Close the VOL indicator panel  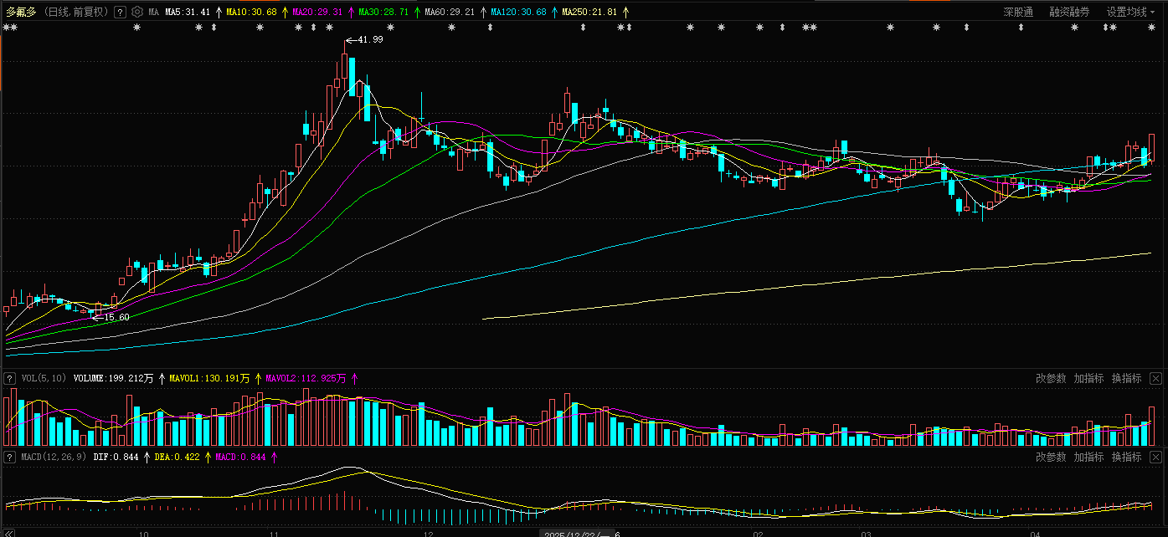coord(1155,379)
